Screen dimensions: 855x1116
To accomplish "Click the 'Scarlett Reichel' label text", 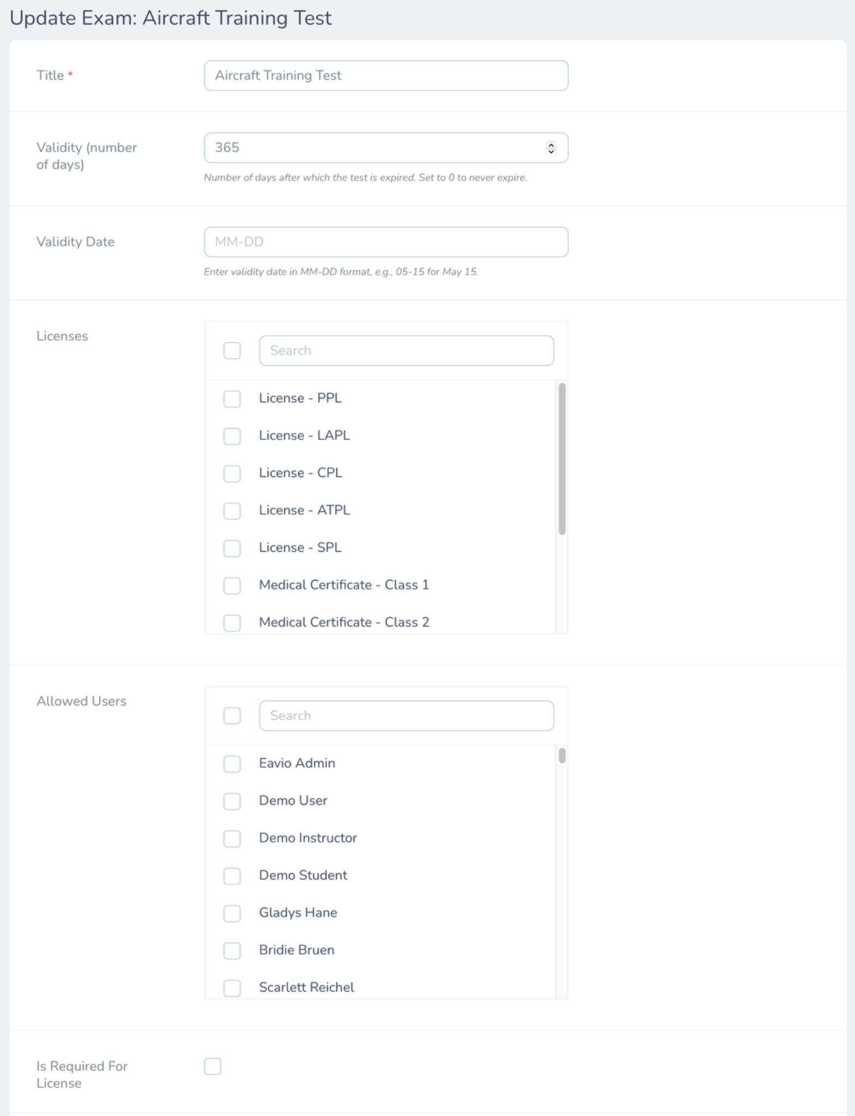I will (x=306, y=987).
